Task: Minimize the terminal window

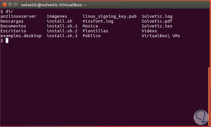Action: click(10, 4)
